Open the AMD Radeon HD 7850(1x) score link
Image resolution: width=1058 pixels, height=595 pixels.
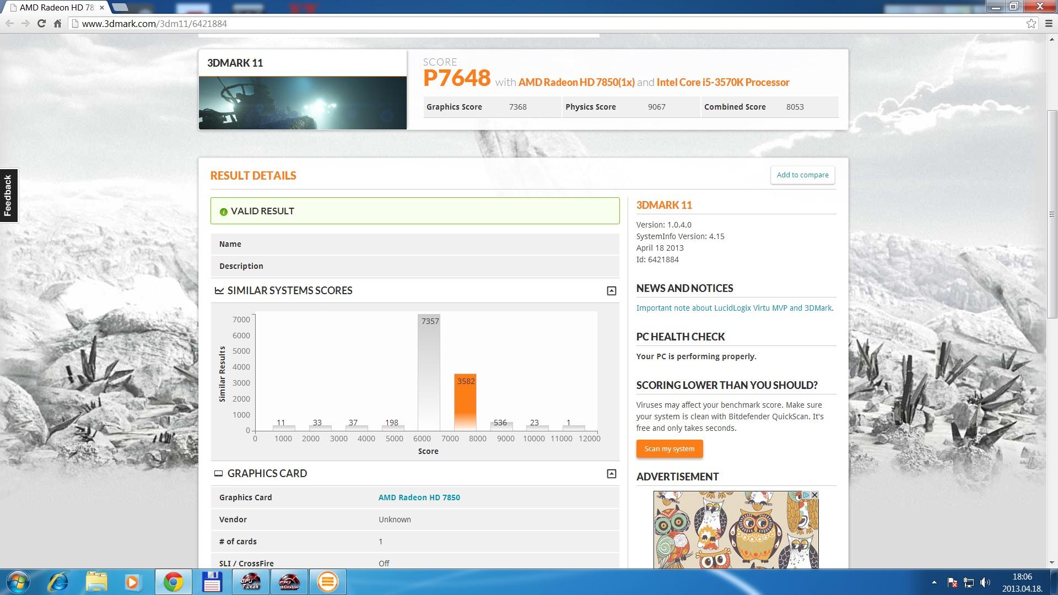(x=576, y=82)
